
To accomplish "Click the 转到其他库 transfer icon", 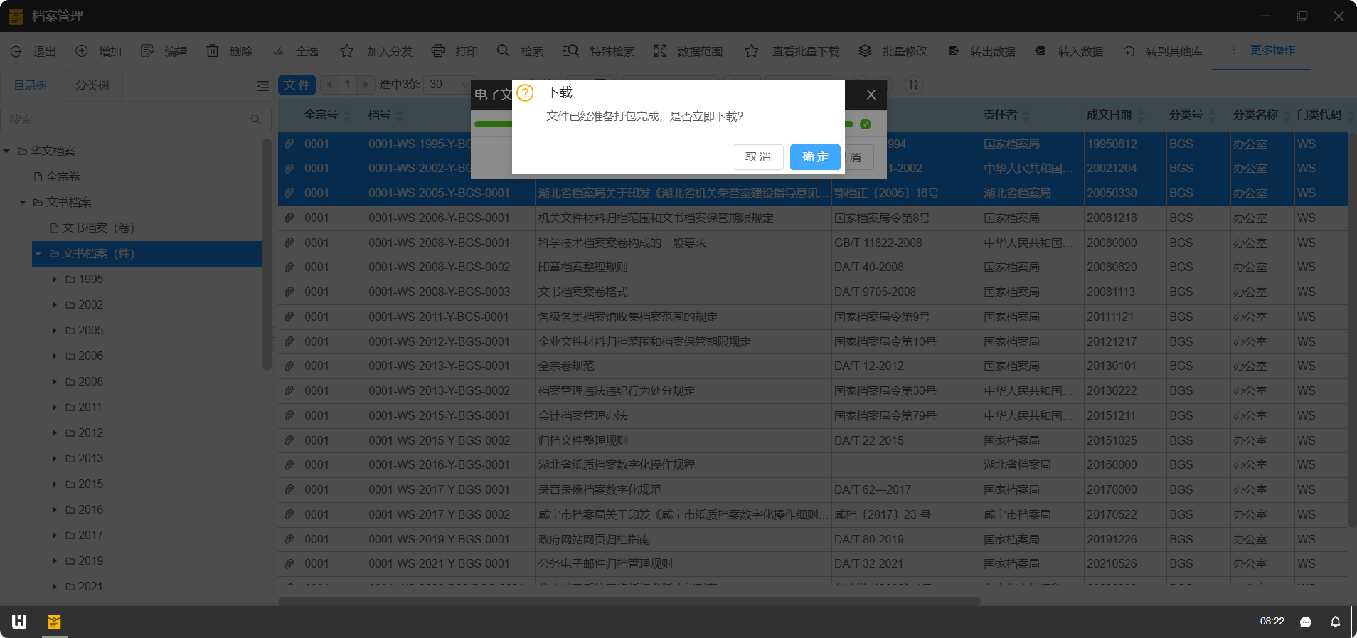I will pos(1129,50).
